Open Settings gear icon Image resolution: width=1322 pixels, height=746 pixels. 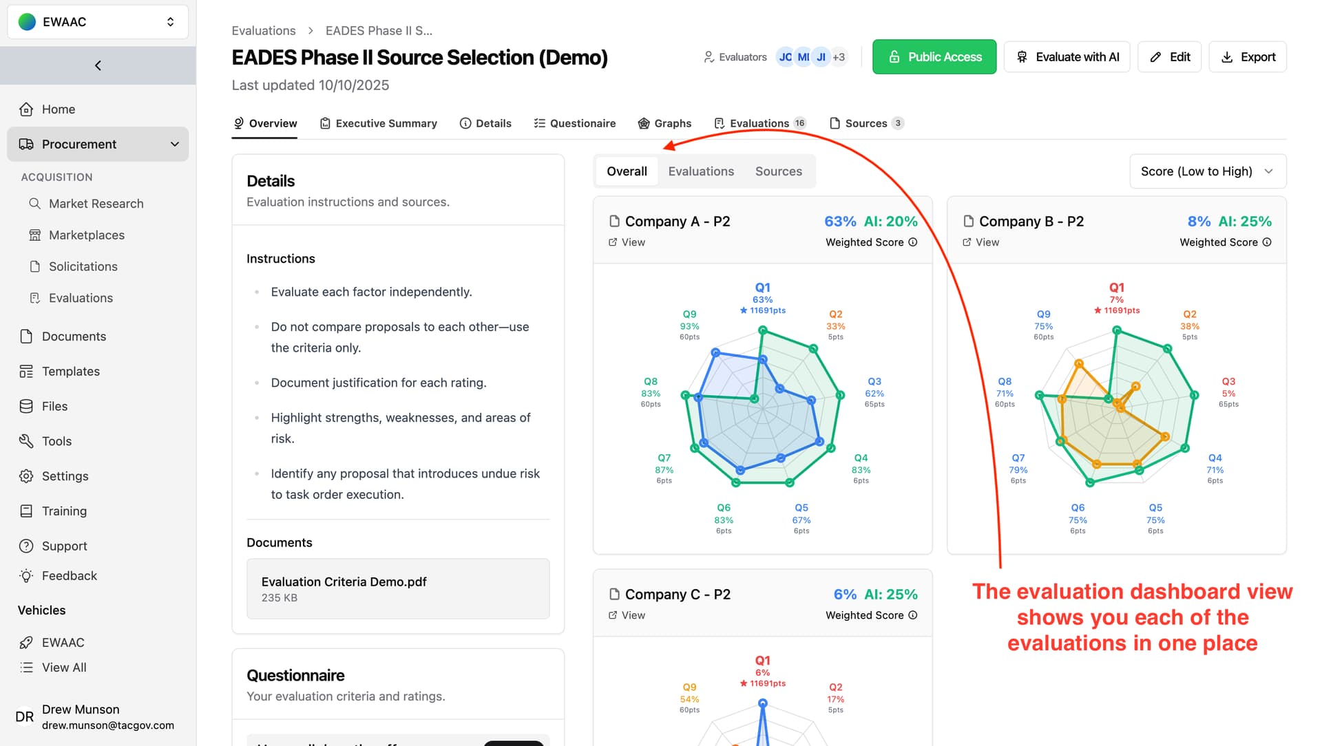tap(26, 476)
